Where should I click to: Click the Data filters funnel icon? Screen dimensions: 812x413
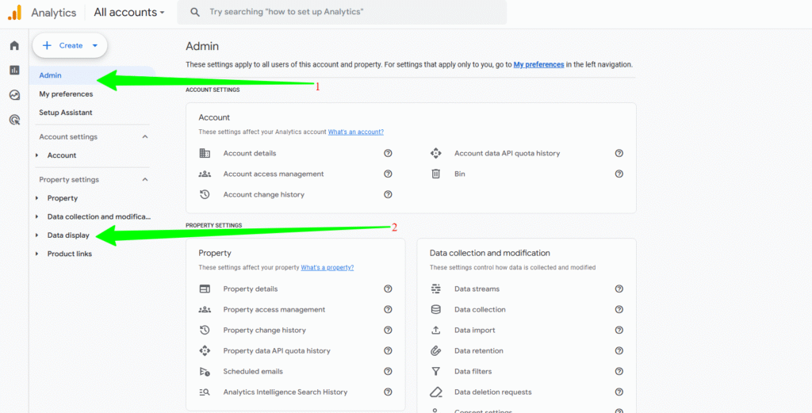435,372
